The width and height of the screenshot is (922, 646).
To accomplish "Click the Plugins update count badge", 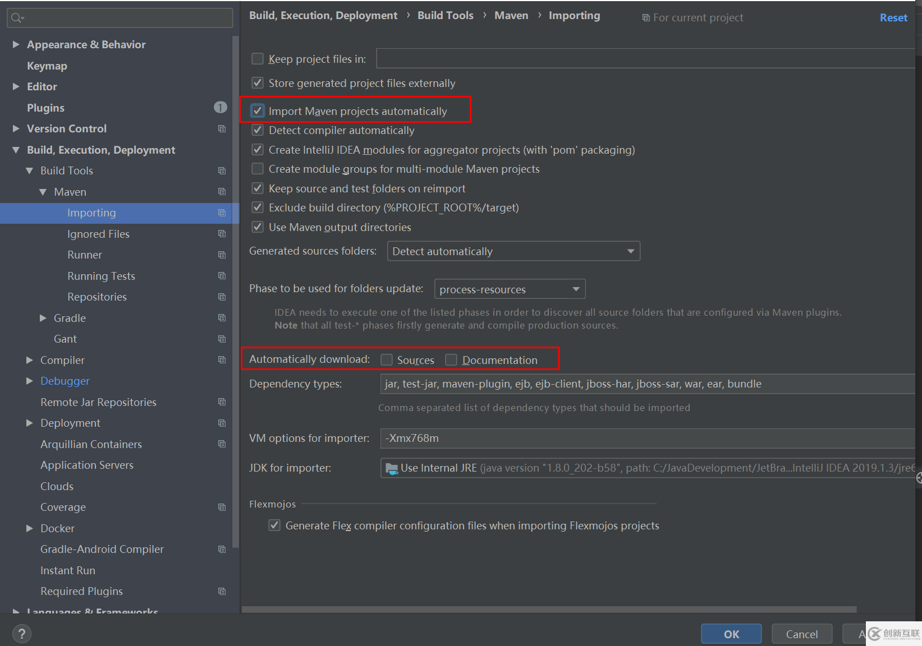I will [220, 107].
